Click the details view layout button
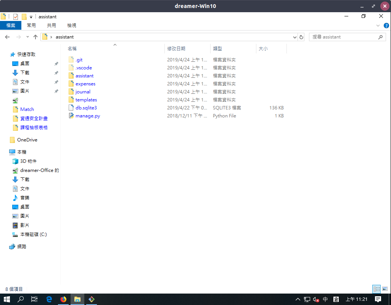This screenshot has height=305, width=391. tap(377, 289)
